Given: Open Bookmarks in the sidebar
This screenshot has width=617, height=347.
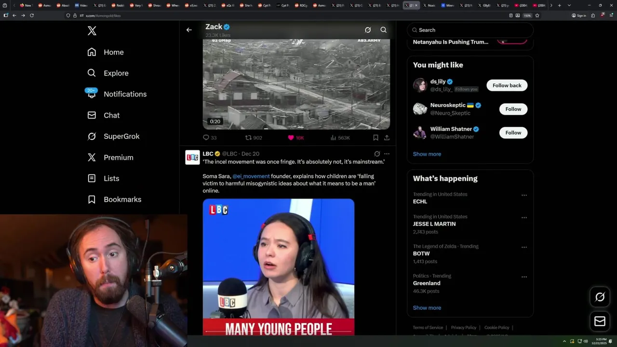Looking at the screenshot, I should click(114, 200).
